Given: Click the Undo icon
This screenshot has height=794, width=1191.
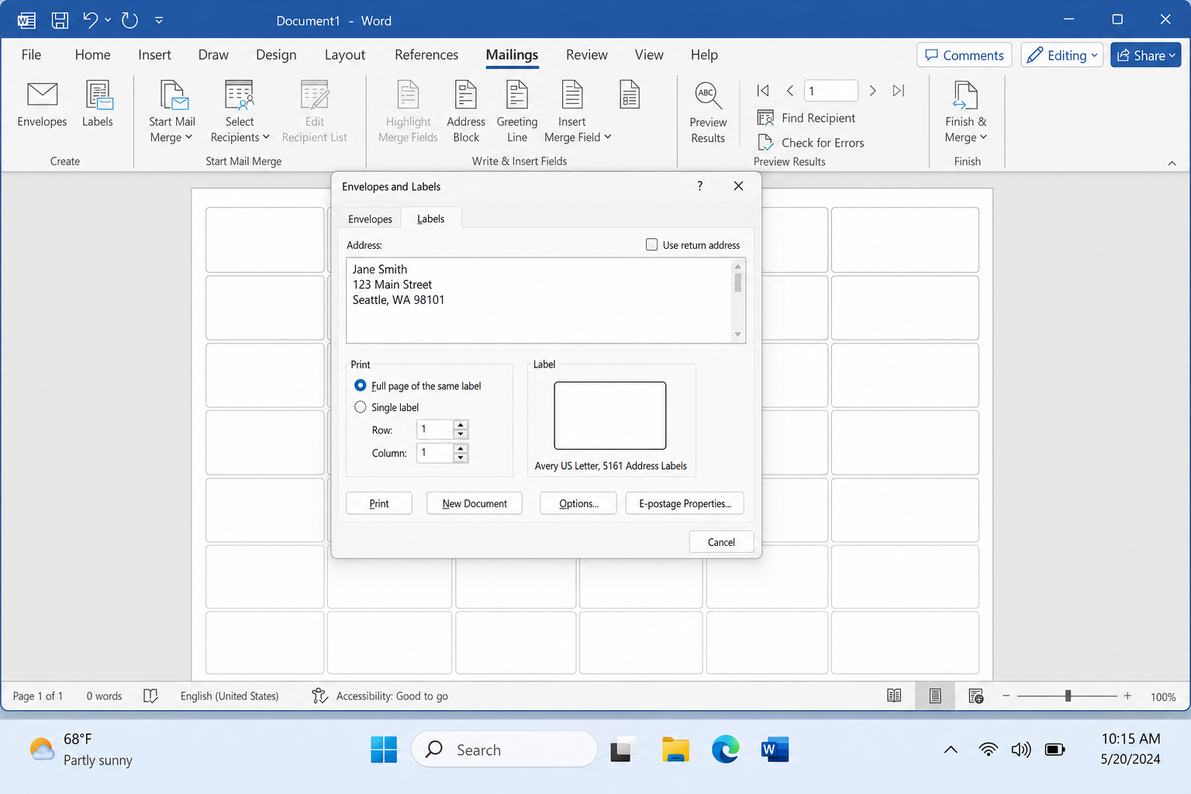Looking at the screenshot, I should (x=90, y=20).
